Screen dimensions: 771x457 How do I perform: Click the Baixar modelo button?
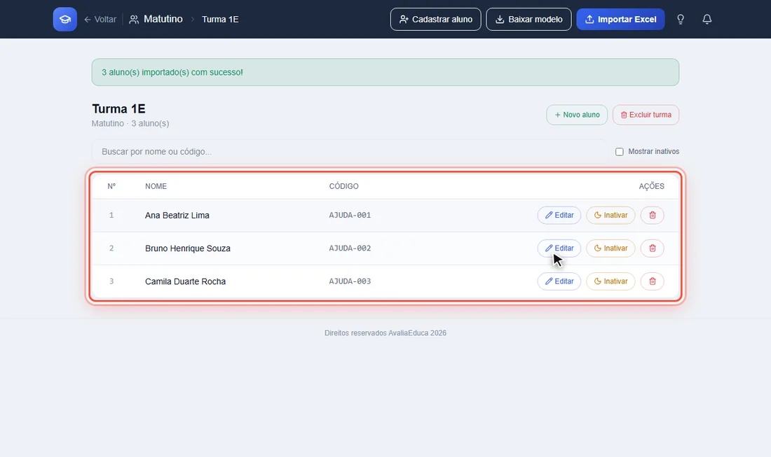click(x=528, y=19)
